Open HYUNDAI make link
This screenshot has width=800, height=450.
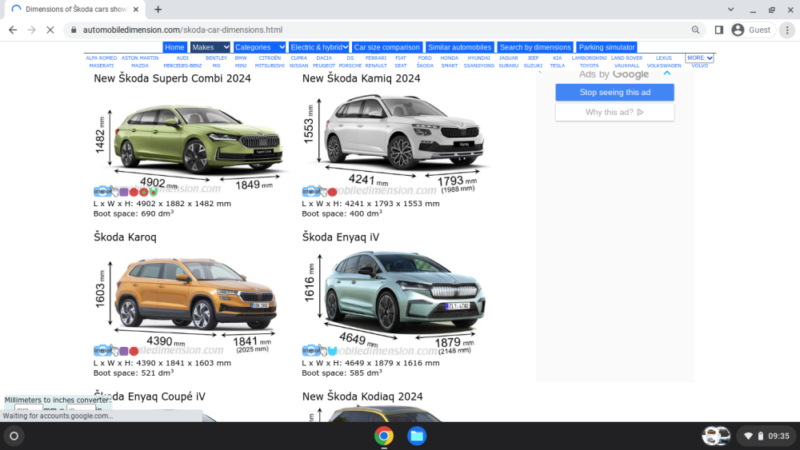478,58
